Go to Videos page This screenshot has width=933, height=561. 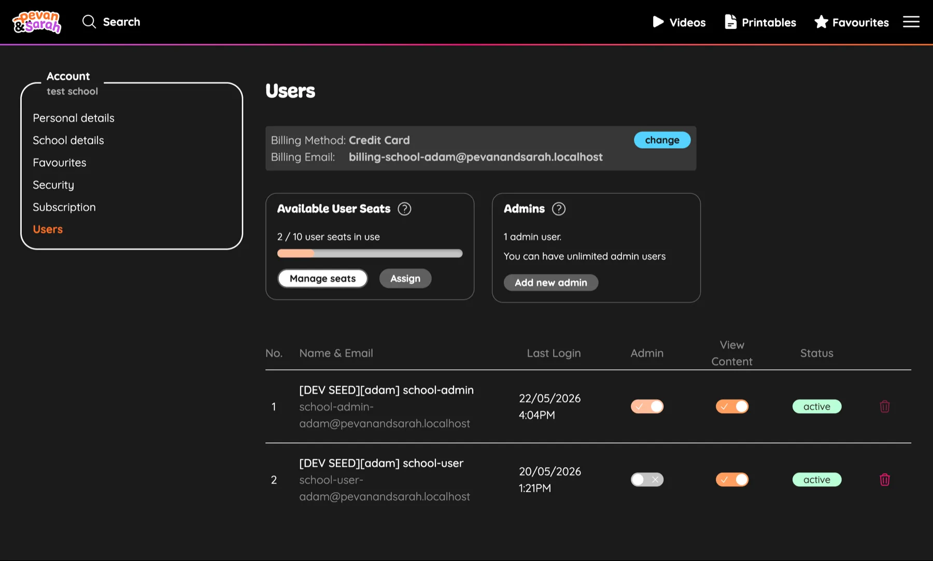pos(679,22)
